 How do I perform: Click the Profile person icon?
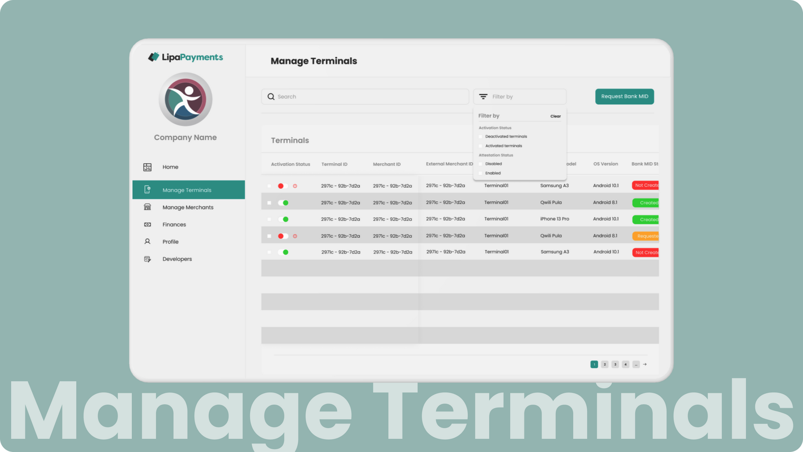point(147,241)
